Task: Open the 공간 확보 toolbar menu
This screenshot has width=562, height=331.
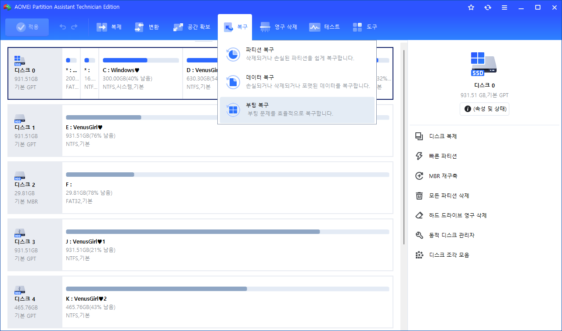Action: coord(191,27)
